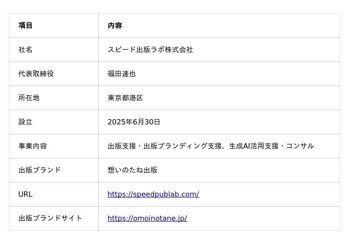The image size is (357, 244).
Task: Click the 項目 column header
Action: (25, 25)
